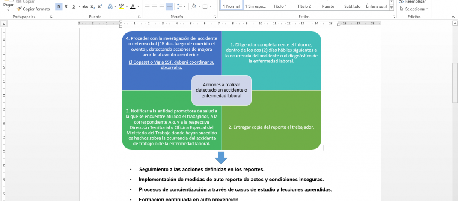
Task: Align text to the right
Action: [162, 6]
